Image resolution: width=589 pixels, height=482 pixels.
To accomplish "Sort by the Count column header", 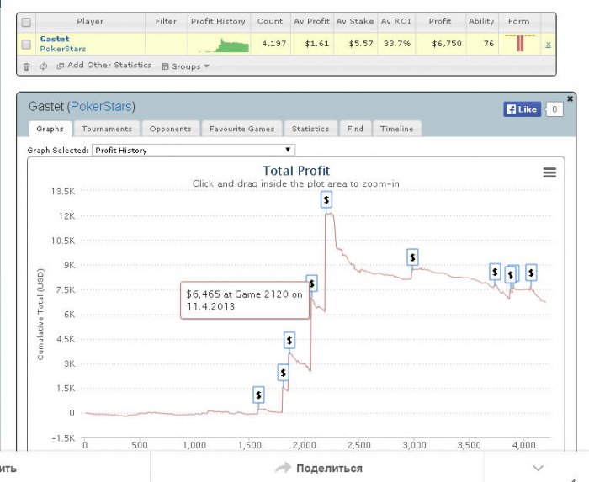I will (x=270, y=21).
